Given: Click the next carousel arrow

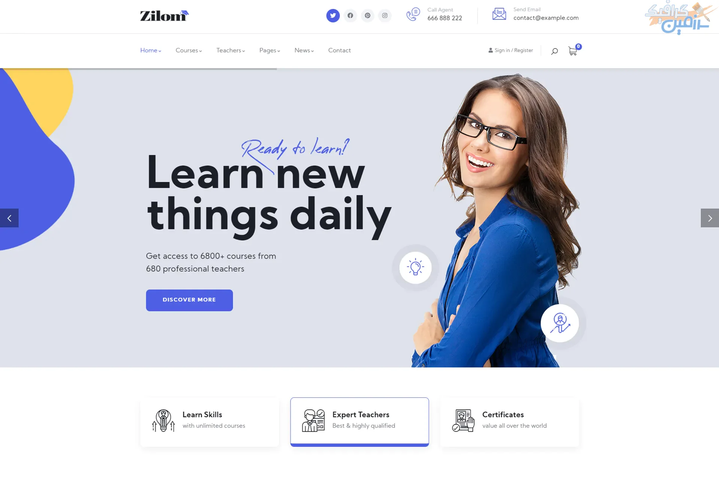Looking at the screenshot, I should (710, 218).
